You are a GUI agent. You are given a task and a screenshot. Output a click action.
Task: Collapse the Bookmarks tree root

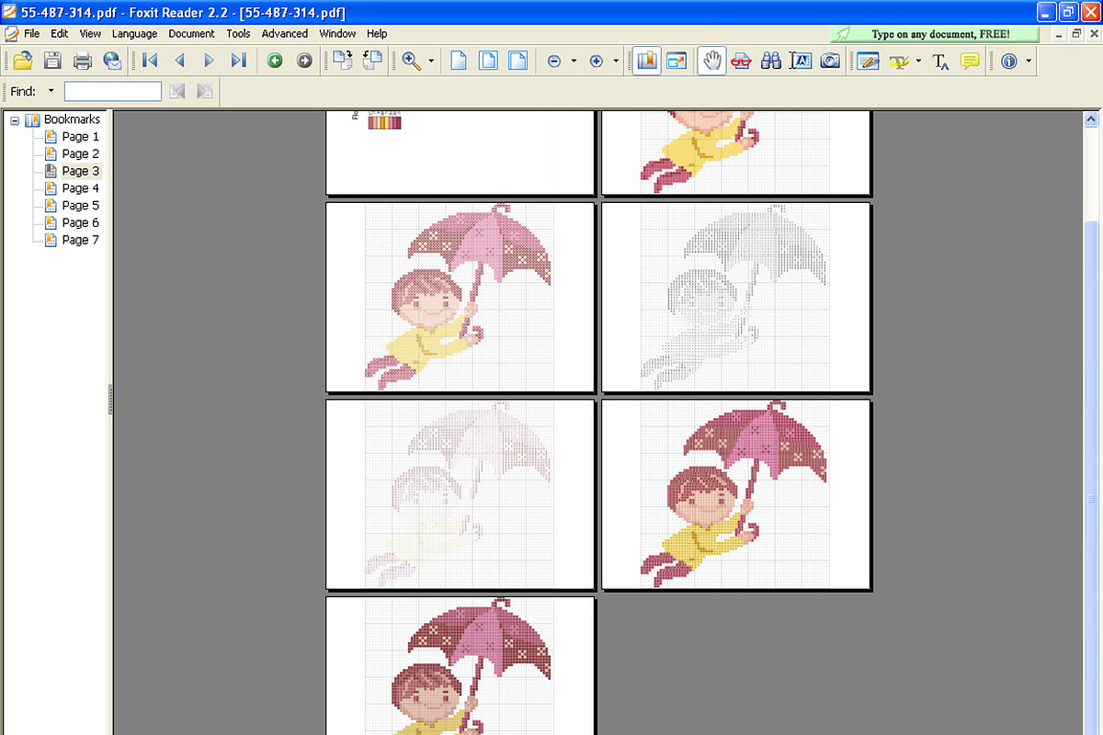(x=15, y=119)
